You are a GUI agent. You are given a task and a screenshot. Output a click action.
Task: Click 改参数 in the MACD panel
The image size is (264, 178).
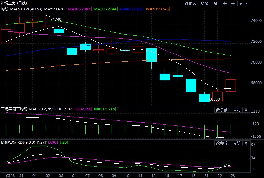222,110
